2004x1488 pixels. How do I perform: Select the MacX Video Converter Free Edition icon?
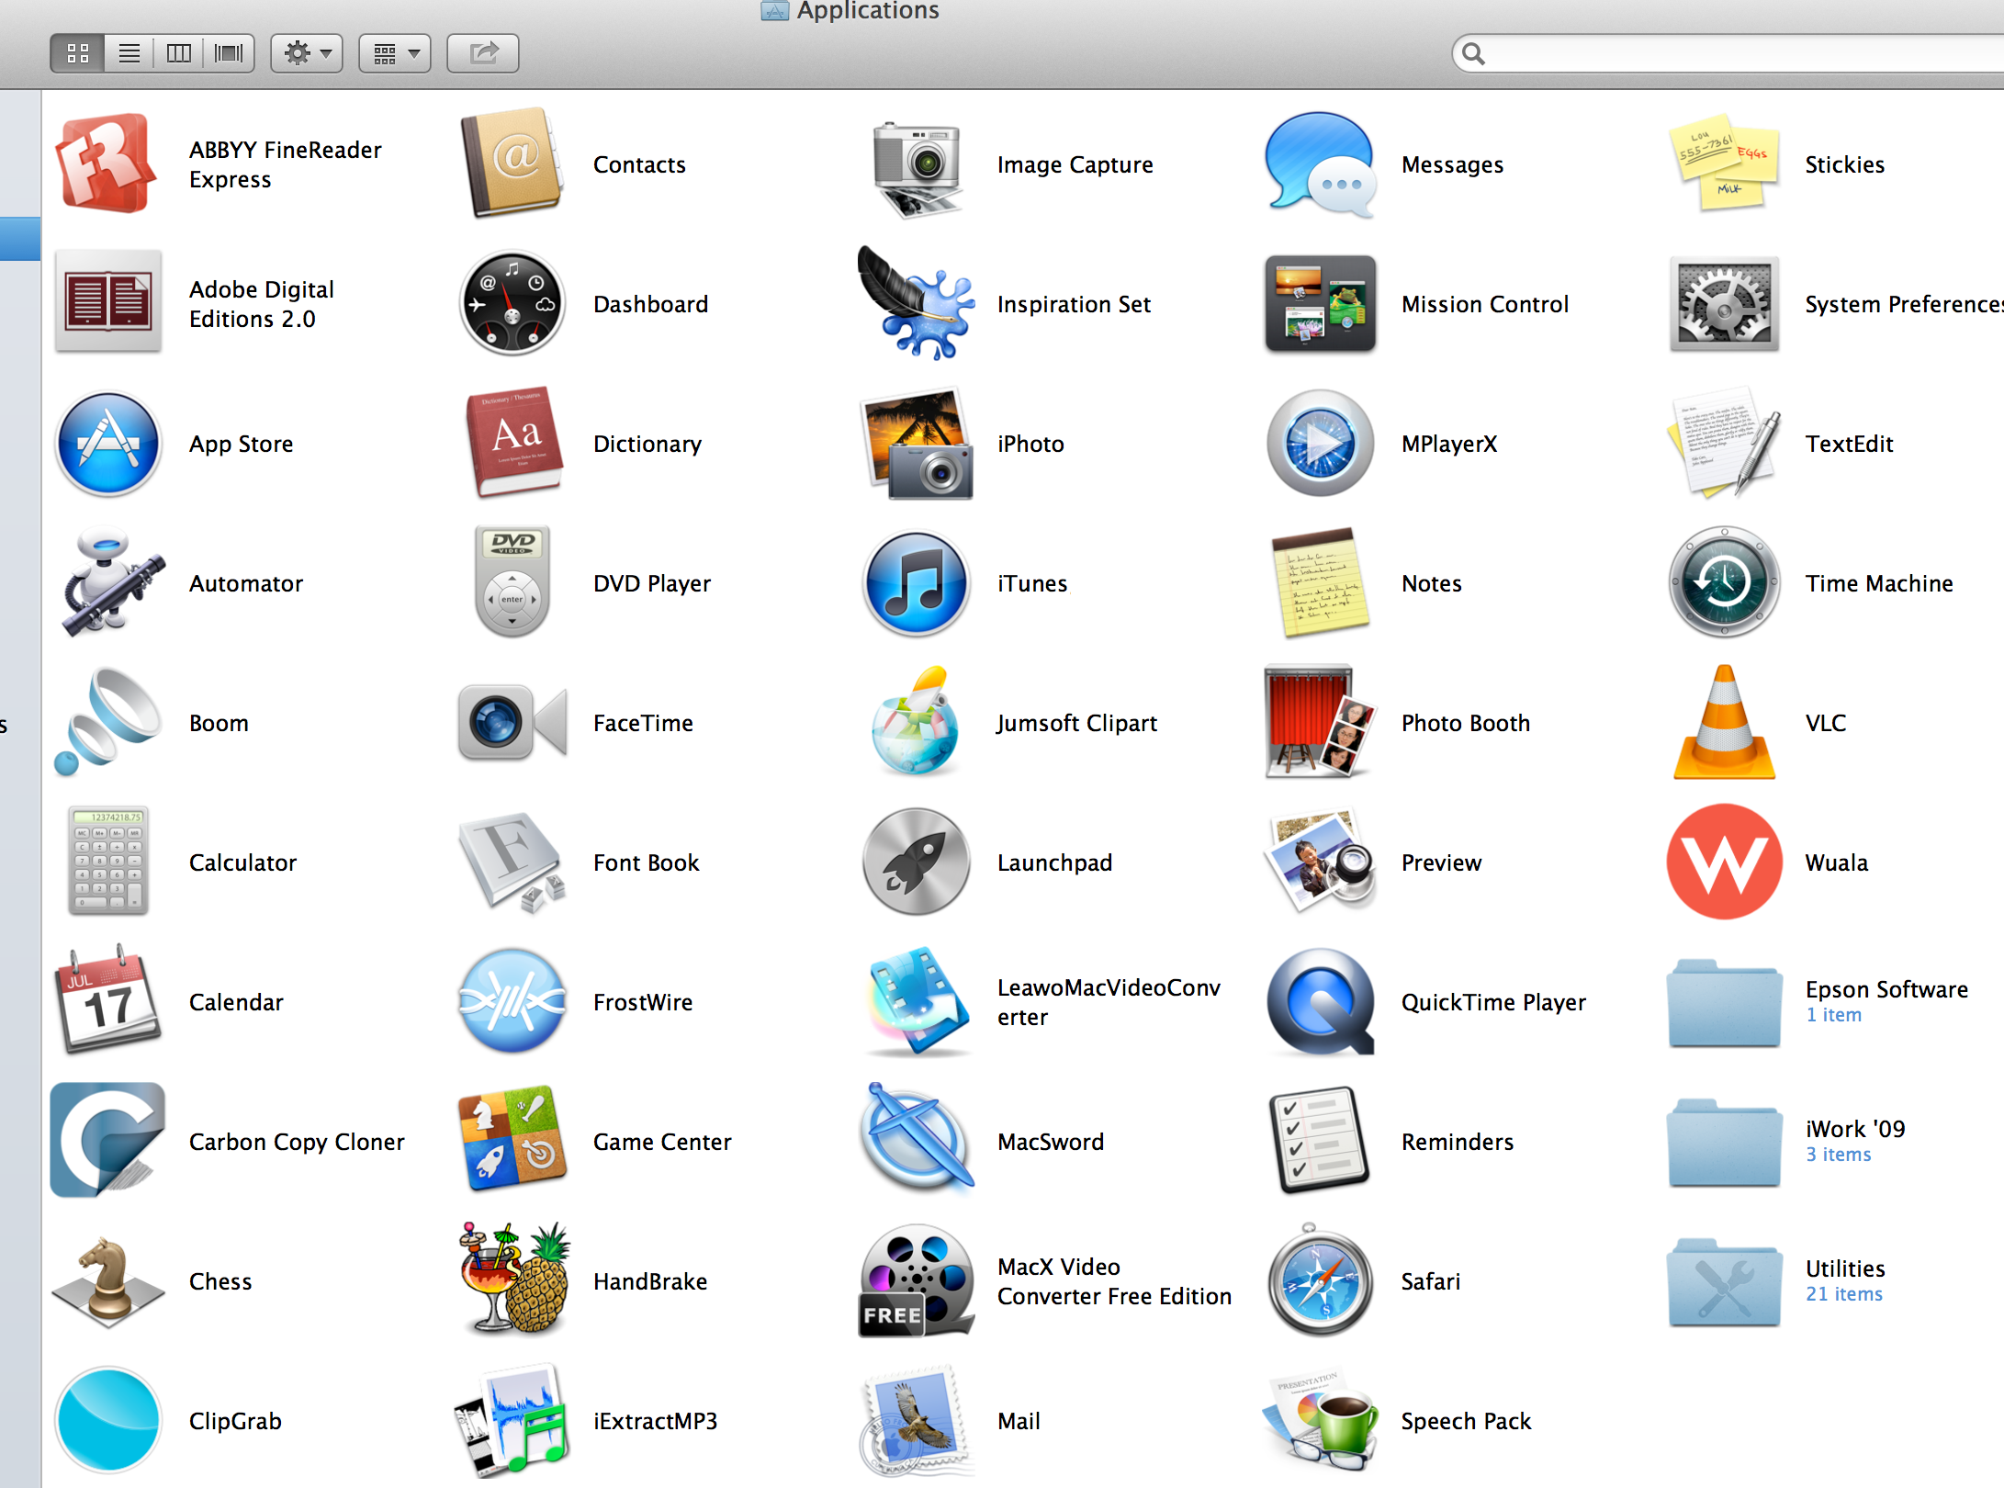click(917, 1280)
